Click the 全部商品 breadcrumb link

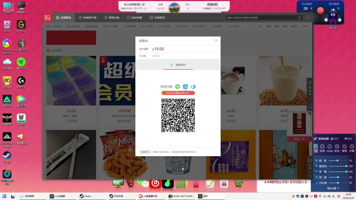[x=56, y=50]
